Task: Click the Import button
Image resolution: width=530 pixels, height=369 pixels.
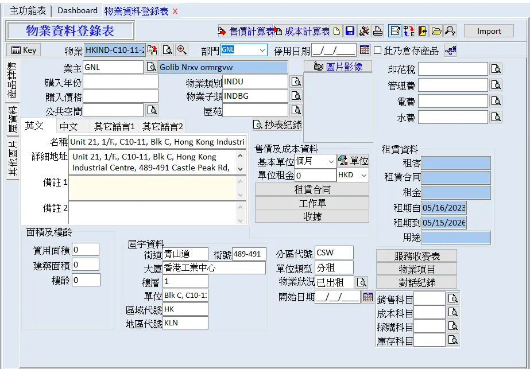Action: 489,31
